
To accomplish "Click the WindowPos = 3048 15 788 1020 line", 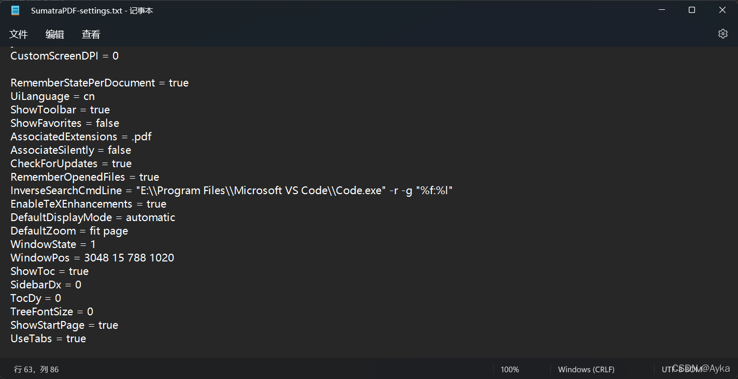I will pos(92,258).
